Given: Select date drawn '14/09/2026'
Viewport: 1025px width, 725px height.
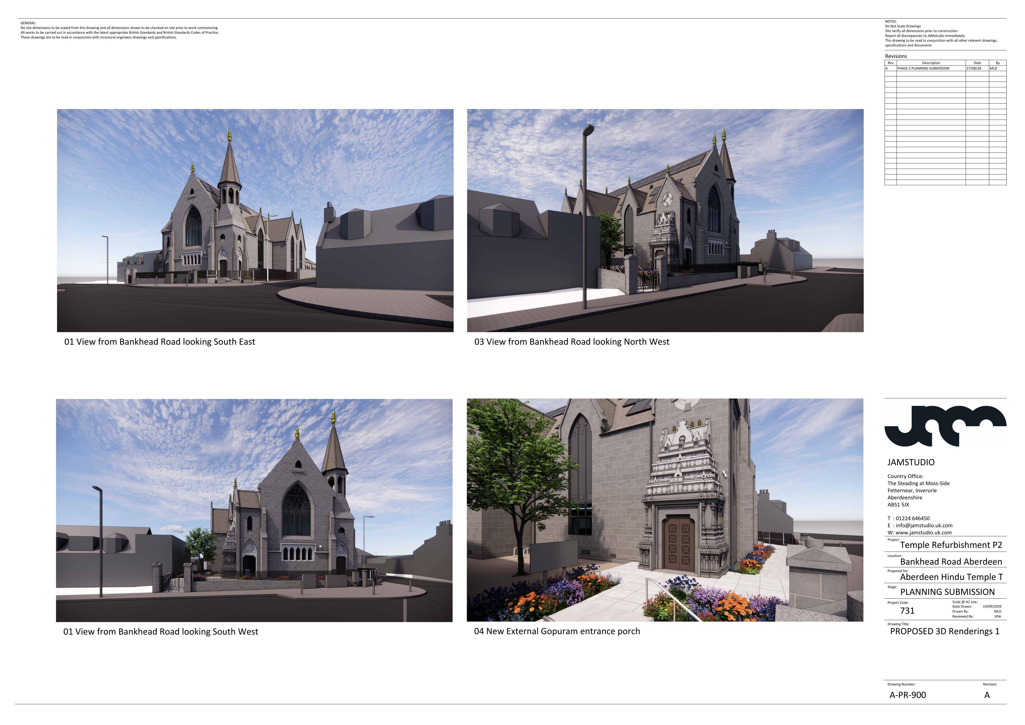Looking at the screenshot, I should pyautogui.click(x=992, y=607).
